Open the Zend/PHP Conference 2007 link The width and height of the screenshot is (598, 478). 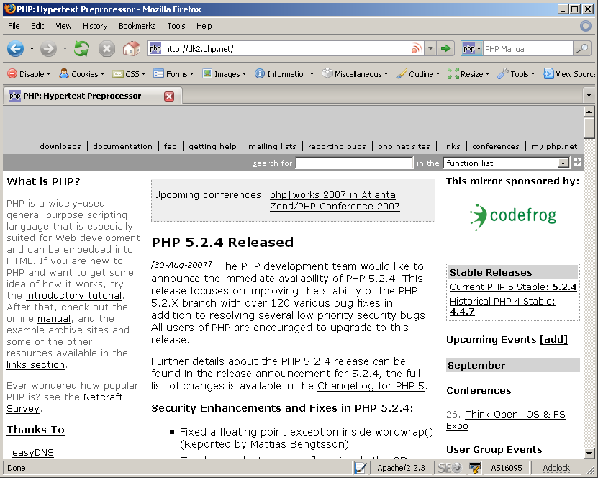[335, 207]
